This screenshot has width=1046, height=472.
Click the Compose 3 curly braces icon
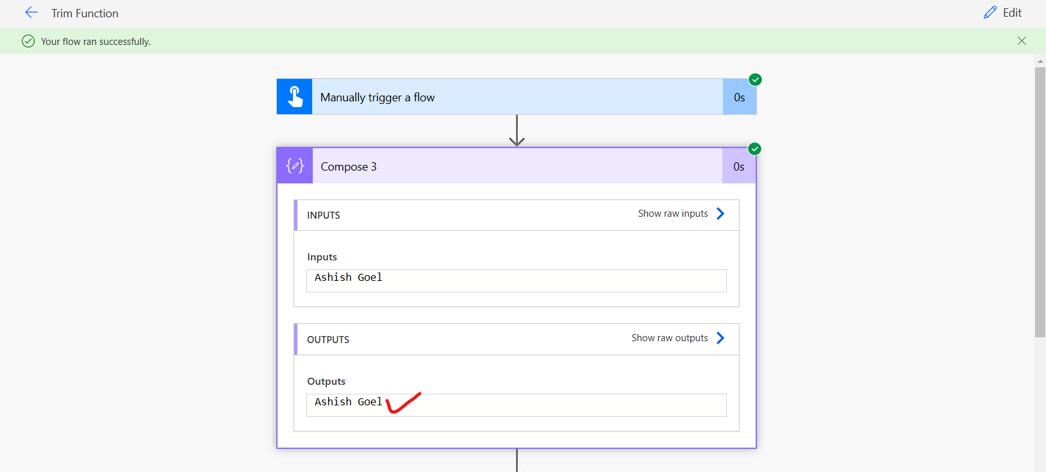295,166
